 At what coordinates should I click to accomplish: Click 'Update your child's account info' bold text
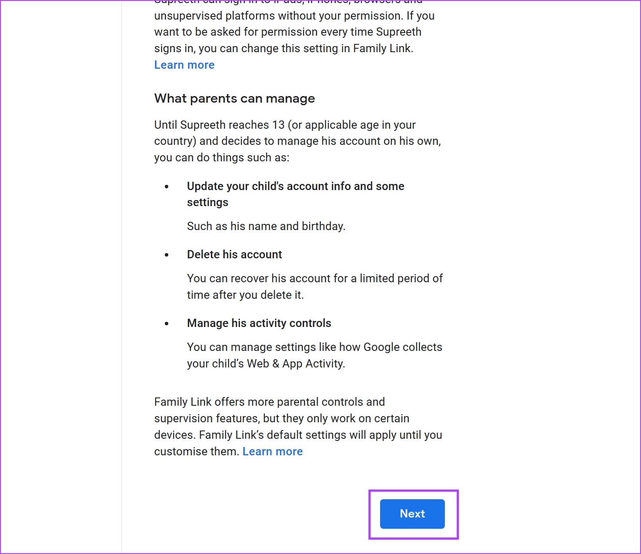click(x=295, y=186)
